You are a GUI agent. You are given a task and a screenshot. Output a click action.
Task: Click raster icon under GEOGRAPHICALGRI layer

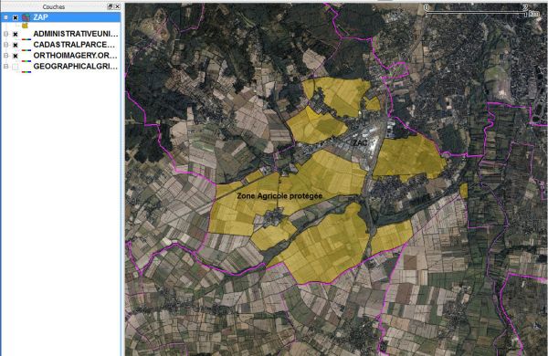26,72
